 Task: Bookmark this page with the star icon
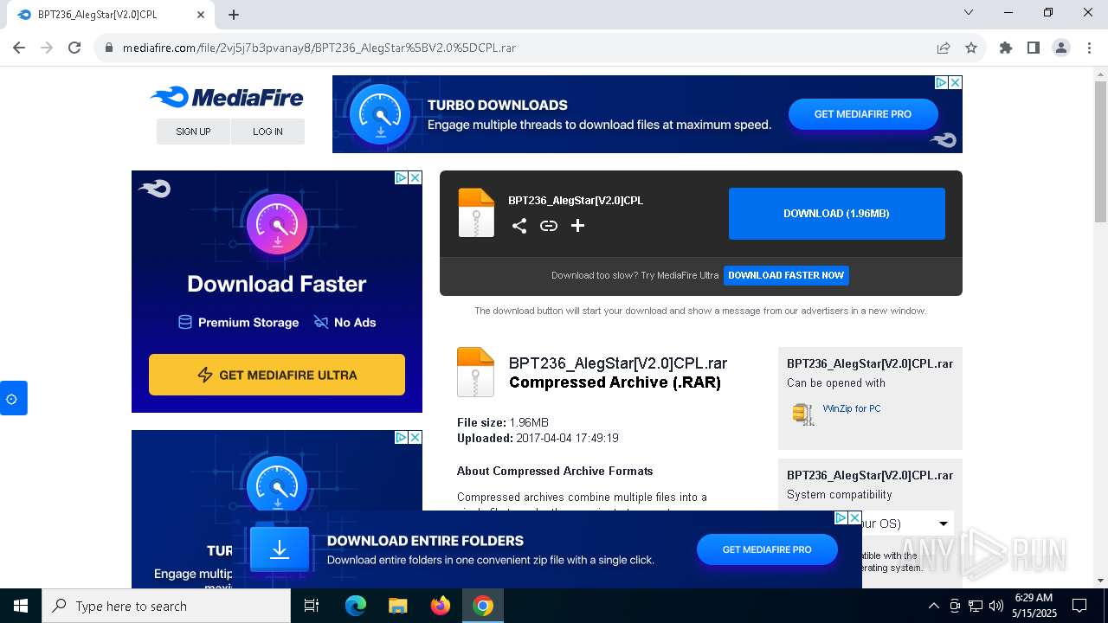971,48
